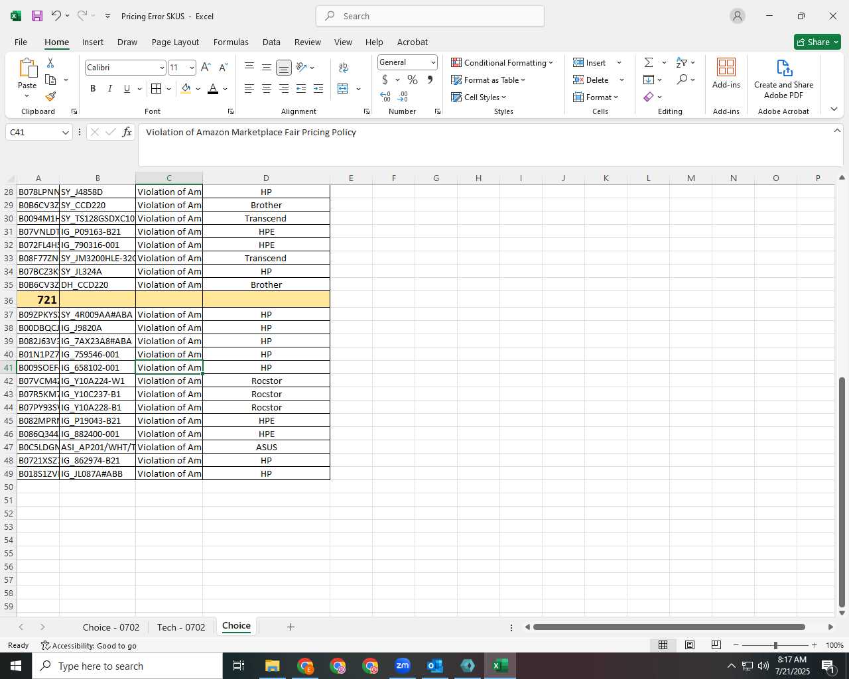Save the workbook with the Save icon
The image size is (849, 679).
(37, 16)
